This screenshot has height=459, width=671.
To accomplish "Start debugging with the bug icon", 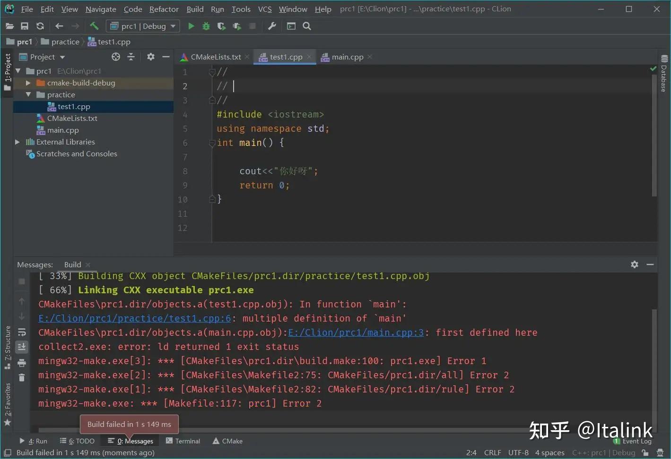I will [x=206, y=26].
